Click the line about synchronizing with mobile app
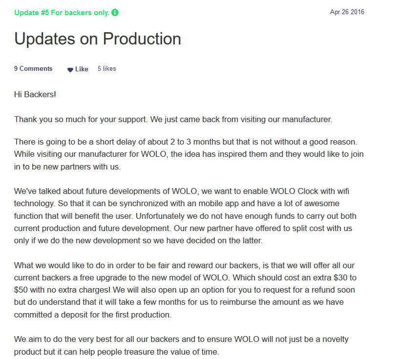The width and height of the screenshot is (399, 359). pyautogui.click(x=177, y=204)
